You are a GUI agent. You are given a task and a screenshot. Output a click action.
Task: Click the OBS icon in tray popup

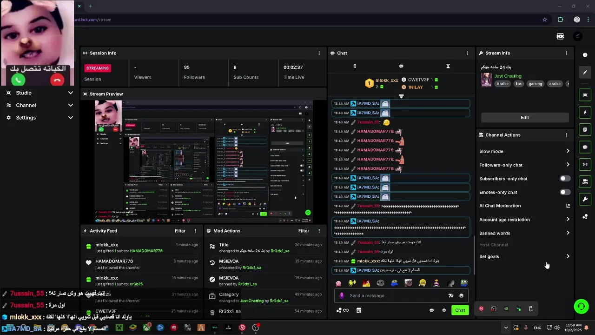pyautogui.click(x=494, y=309)
